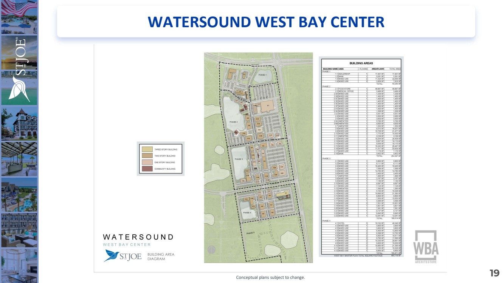Screen dimensions: 504x283
Task: Click the "AREA/FLOOR" column header
Action: [x=378, y=69]
